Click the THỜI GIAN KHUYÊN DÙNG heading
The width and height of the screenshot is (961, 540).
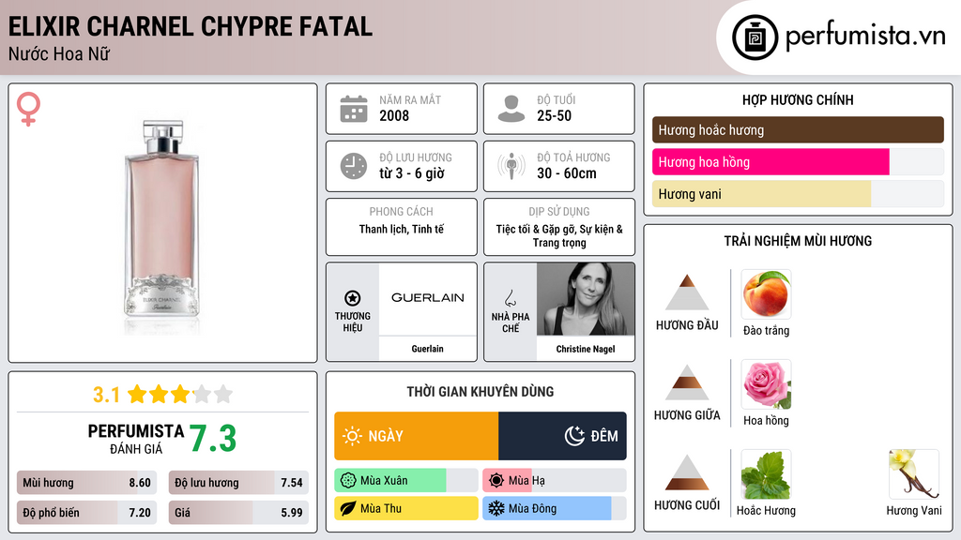480,392
